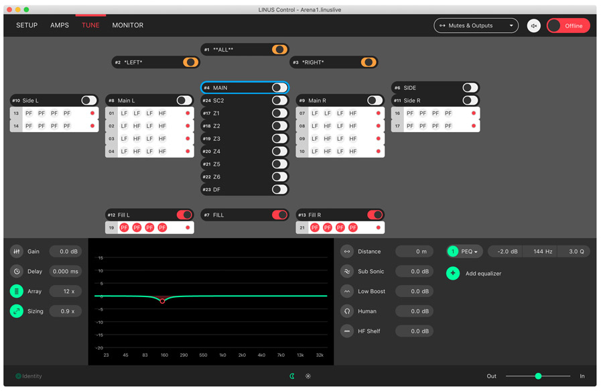Click the Out/In slider handle
This screenshot has height=391, width=603.
click(x=538, y=376)
